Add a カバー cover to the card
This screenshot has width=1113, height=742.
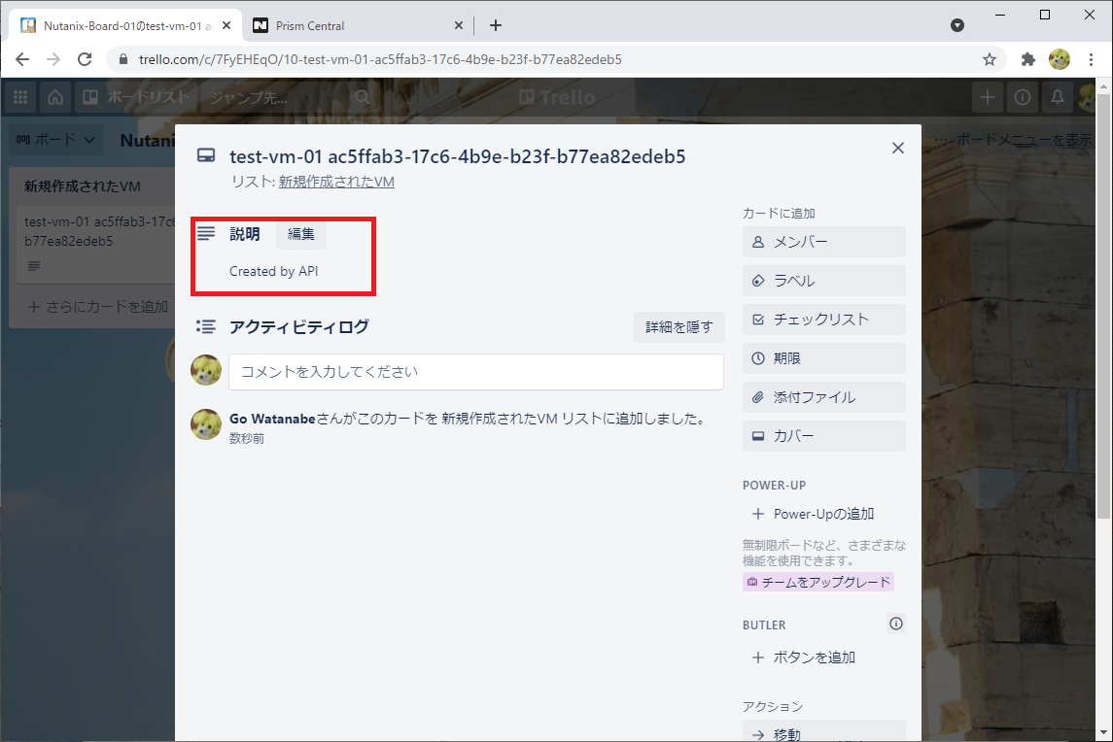tap(822, 435)
